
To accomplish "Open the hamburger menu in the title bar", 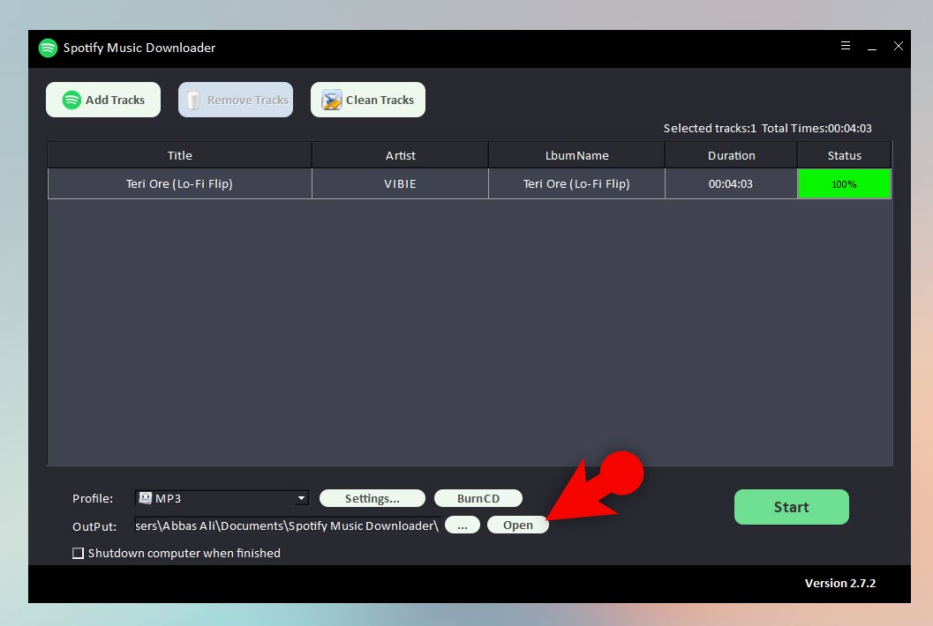I will (845, 46).
